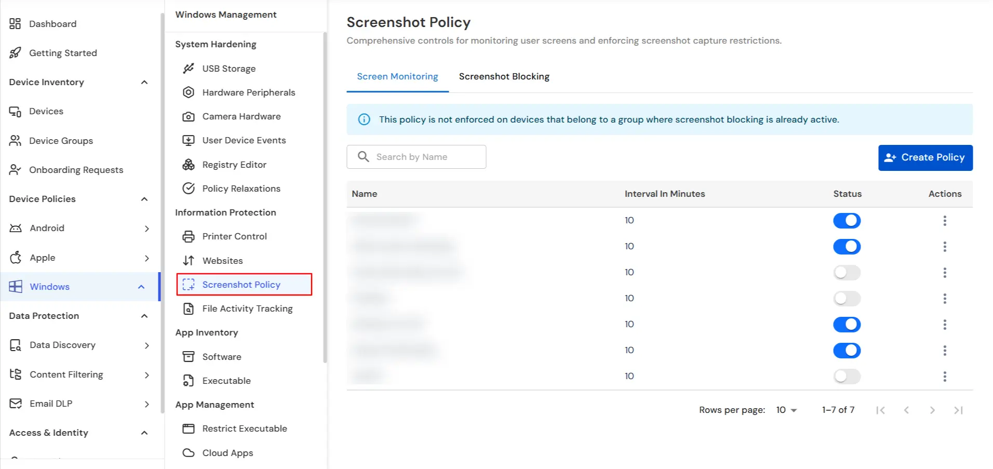Select the Printer Control icon
Screen dimensions: 993x469
[188, 236]
